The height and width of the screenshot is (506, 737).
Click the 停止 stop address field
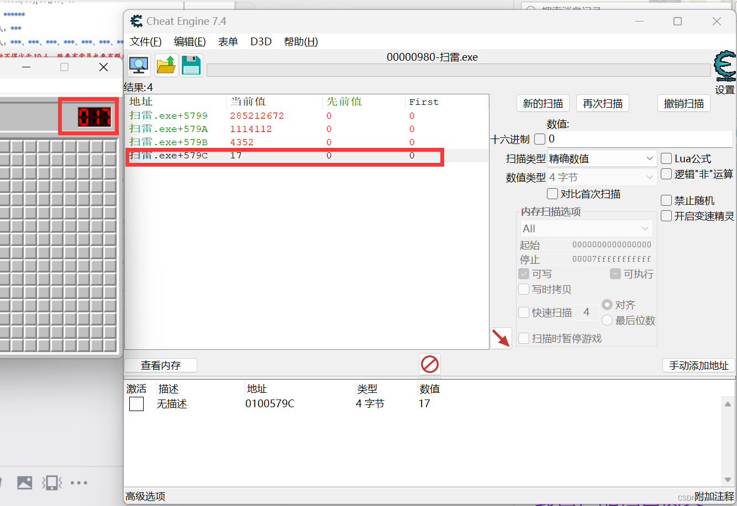tap(598, 259)
